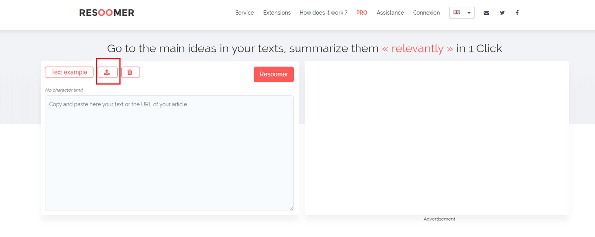Click the textarea resize handle corner
Screen dimensions: 595x237
click(x=291, y=209)
